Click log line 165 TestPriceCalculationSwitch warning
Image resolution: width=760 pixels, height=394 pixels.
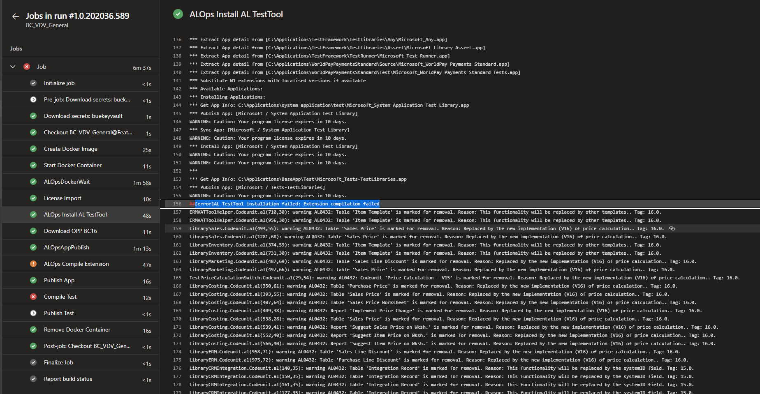[464, 278]
